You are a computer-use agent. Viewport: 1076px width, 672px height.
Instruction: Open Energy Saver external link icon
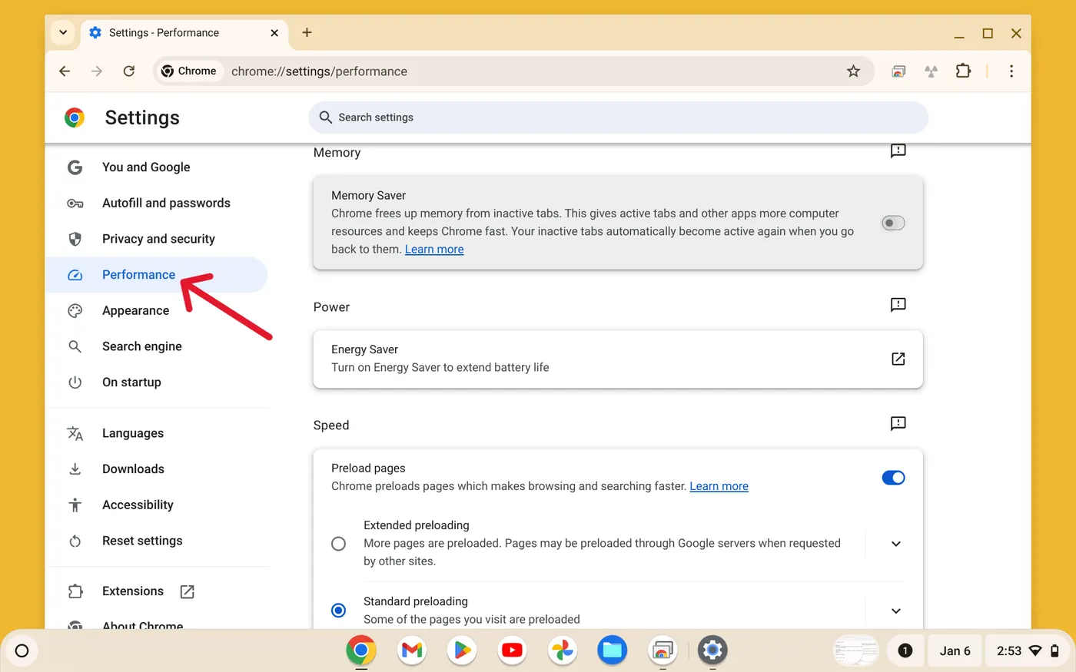coord(898,359)
